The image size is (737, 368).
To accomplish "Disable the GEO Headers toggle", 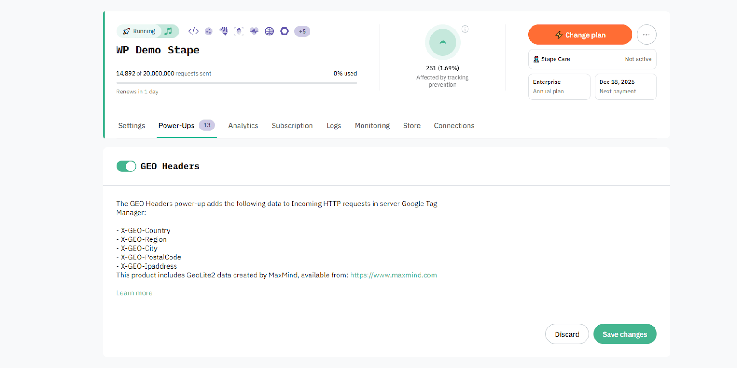I will [126, 166].
